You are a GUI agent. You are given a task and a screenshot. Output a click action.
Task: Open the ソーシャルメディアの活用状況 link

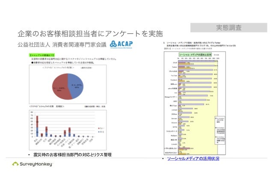coord(193,158)
